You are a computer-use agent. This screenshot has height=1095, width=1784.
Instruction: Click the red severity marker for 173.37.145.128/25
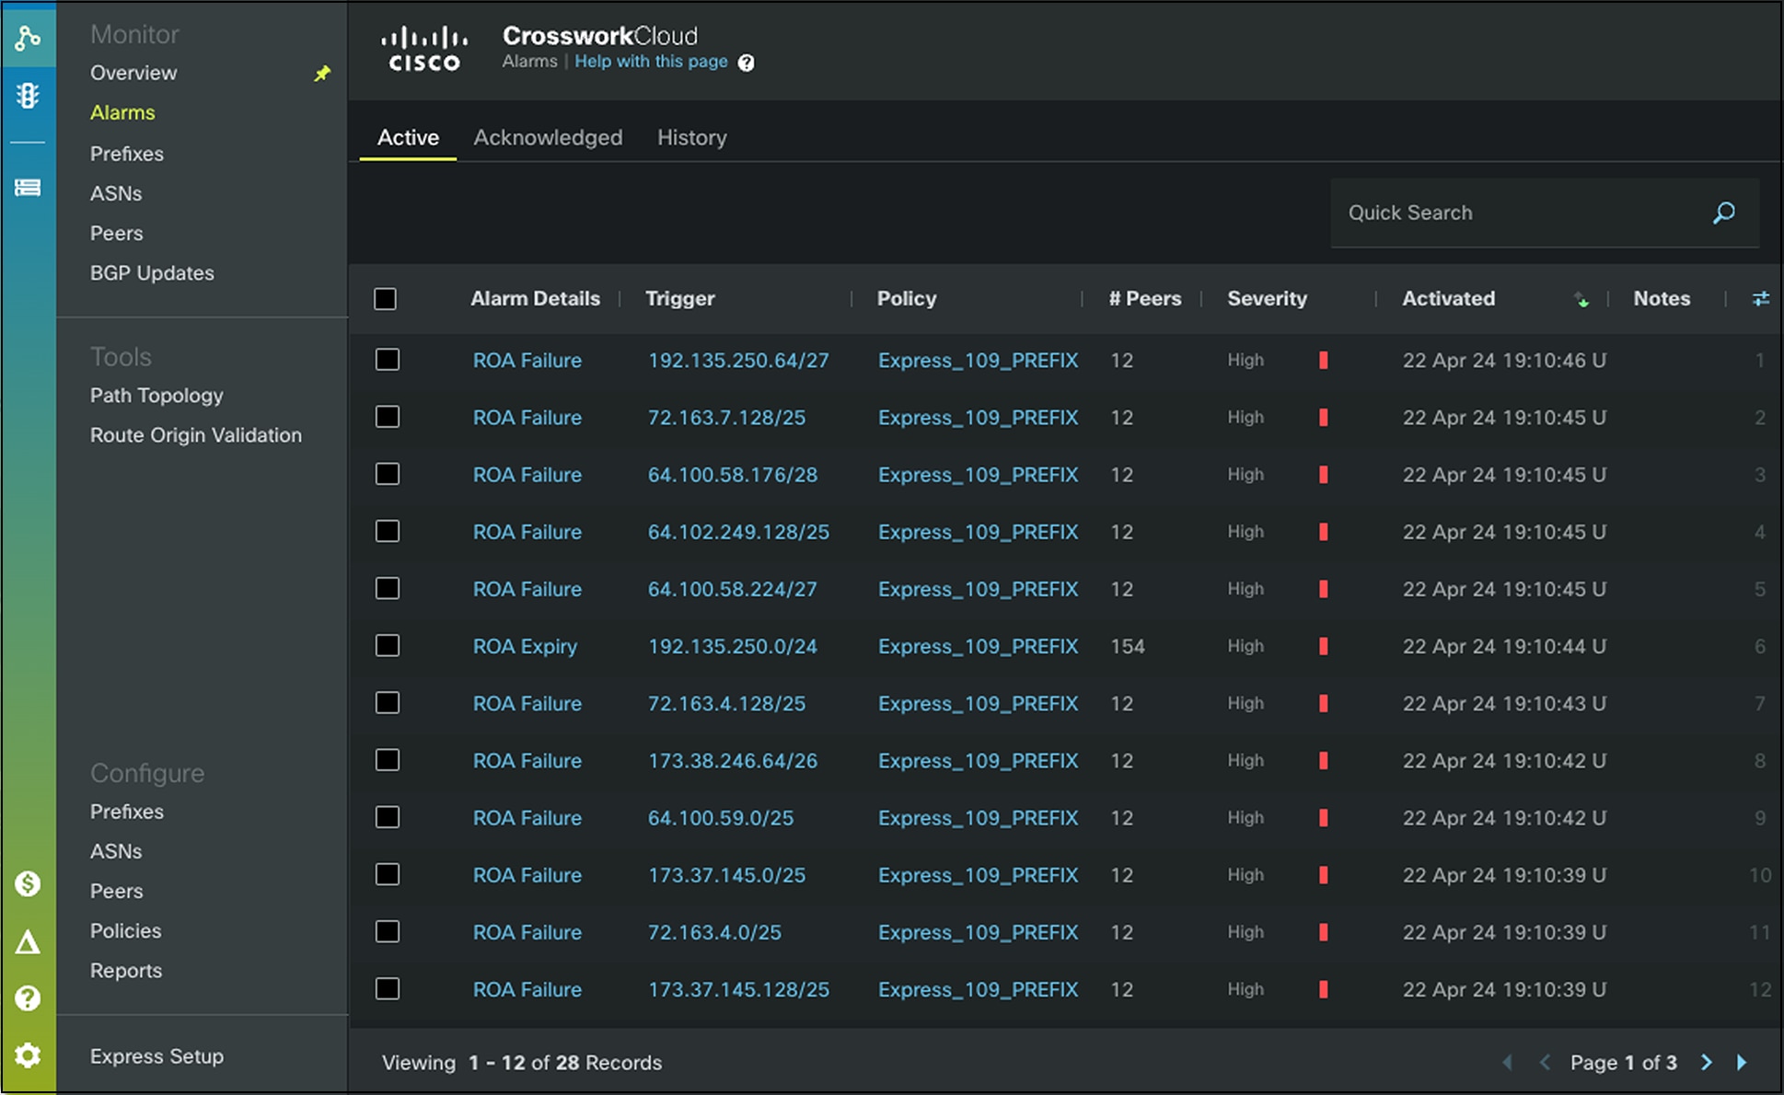coord(1323,989)
